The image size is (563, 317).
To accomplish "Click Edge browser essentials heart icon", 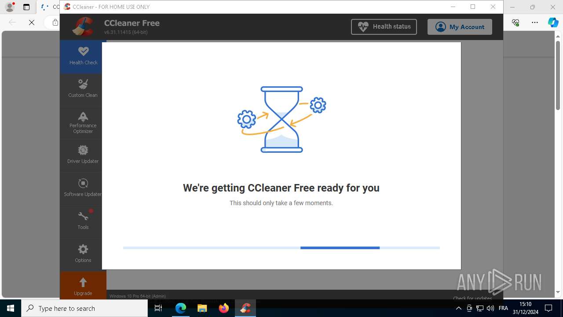I will 515,22.
